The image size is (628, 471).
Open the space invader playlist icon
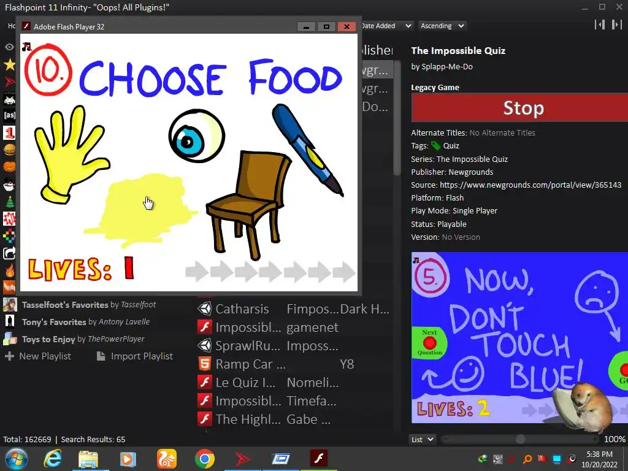tap(9, 99)
